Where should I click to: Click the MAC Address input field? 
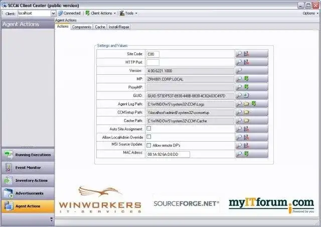tap(168, 154)
